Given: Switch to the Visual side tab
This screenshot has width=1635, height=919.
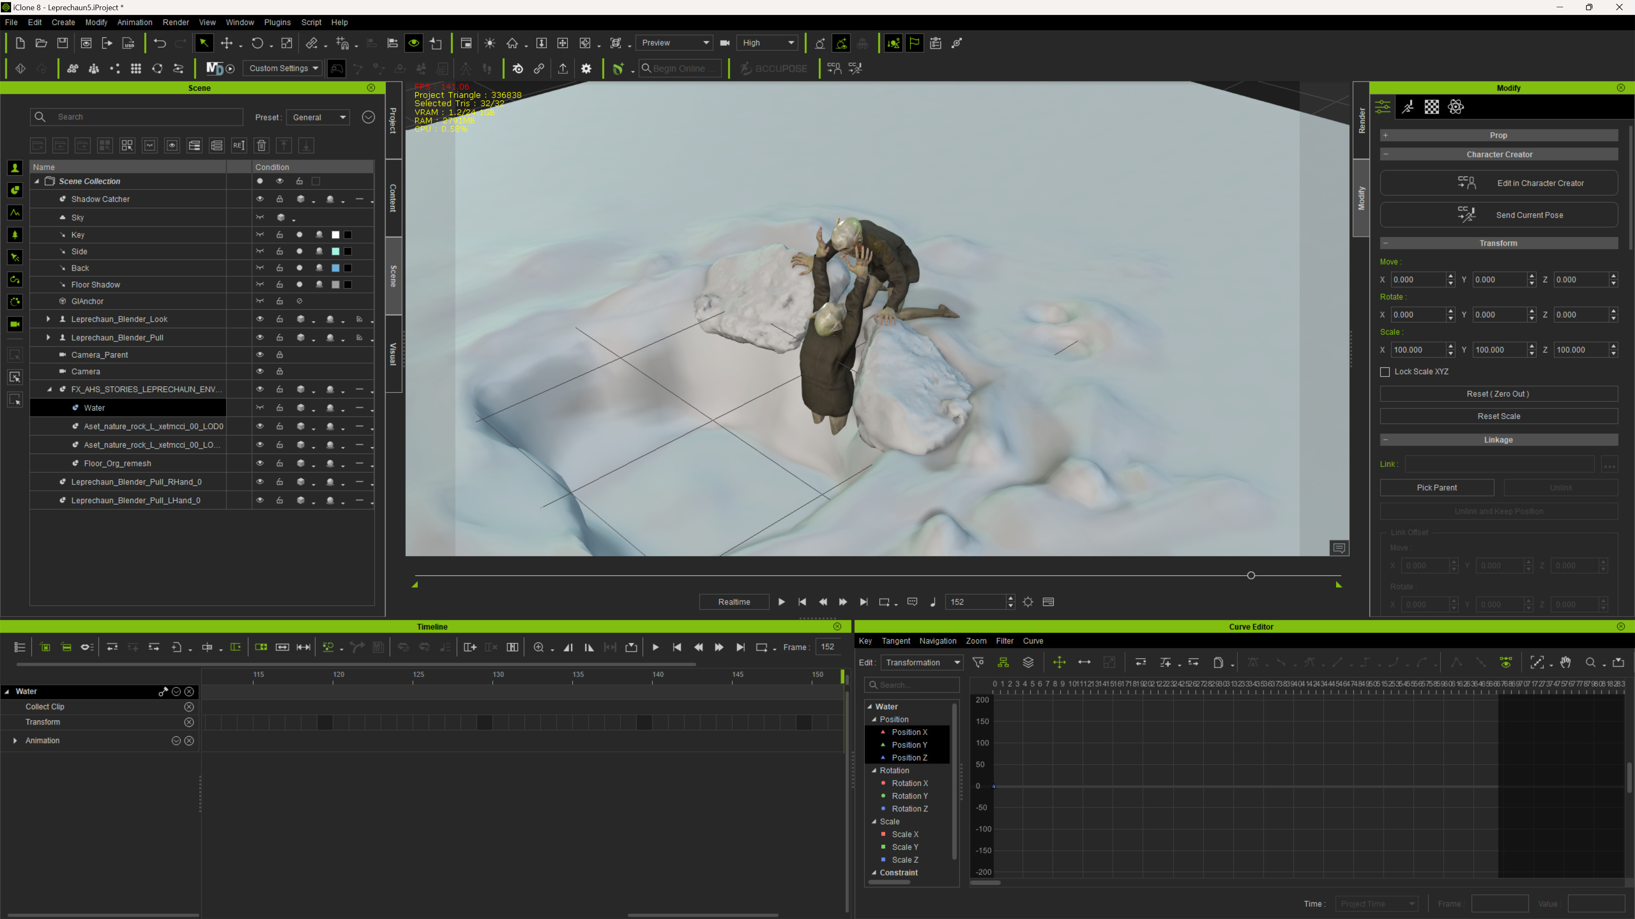Looking at the screenshot, I should click(x=393, y=354).
